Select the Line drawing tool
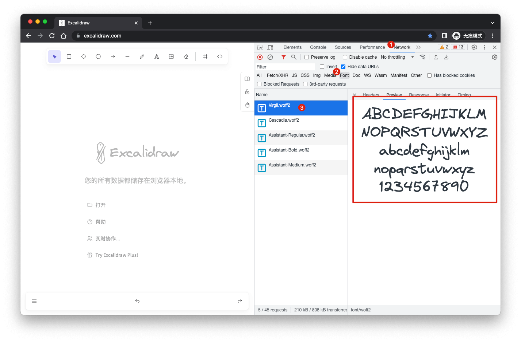 [127, 56]
